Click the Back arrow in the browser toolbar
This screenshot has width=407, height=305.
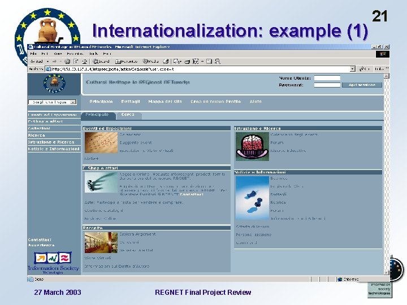36,62
